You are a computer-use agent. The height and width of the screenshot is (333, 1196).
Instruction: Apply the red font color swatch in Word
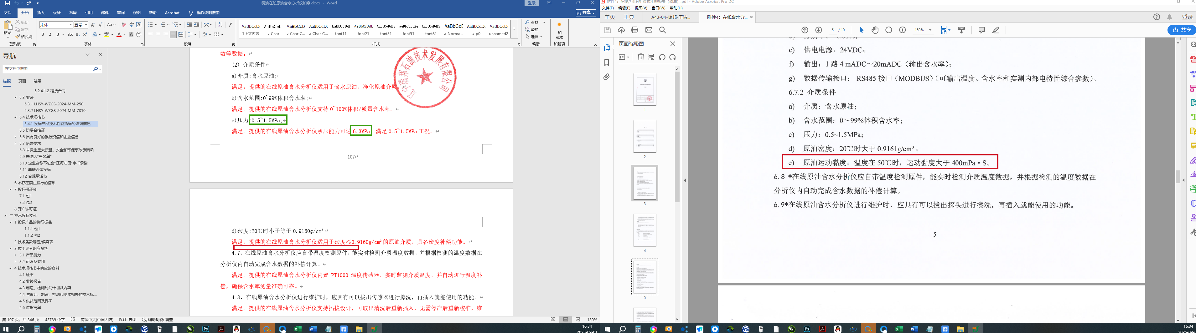click(x=119, y=34)
